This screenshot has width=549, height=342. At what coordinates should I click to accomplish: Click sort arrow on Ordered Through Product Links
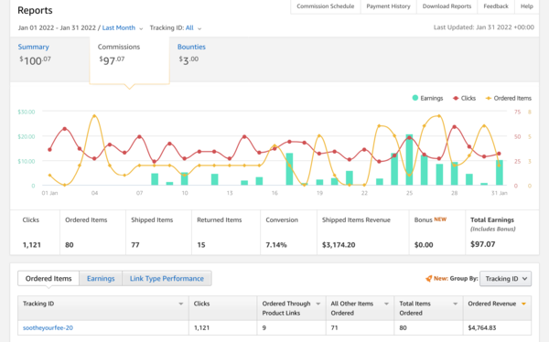click(x=318, y=304)
